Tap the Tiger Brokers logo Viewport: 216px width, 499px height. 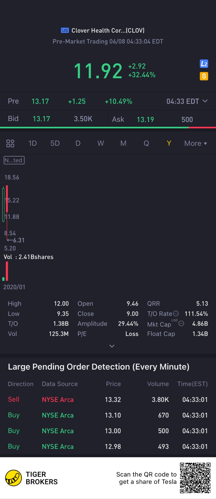point(31,478)
